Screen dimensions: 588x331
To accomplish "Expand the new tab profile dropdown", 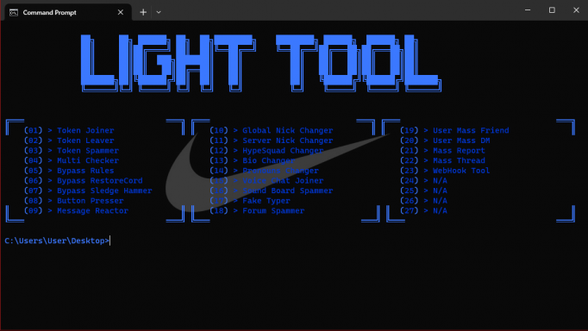I will pos(159,12).
